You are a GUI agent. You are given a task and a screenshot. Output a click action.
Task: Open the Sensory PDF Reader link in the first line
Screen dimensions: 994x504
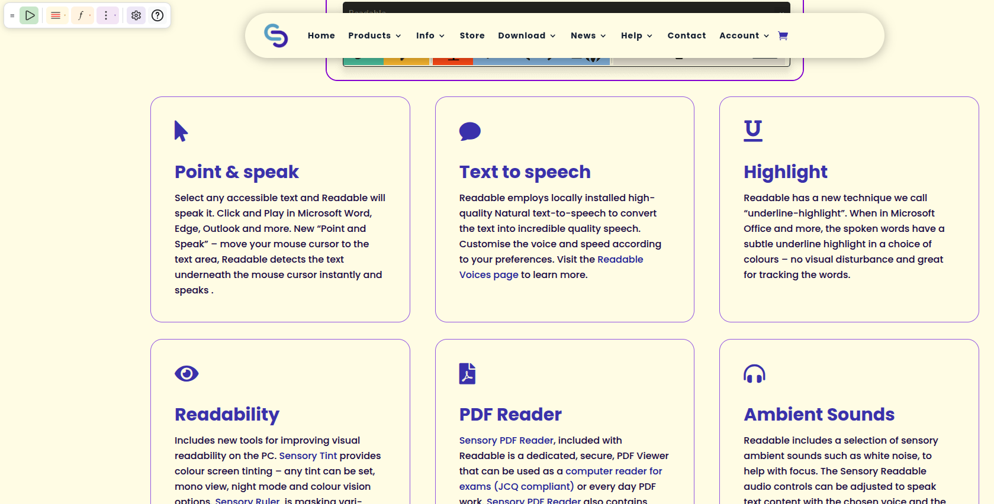(506, 440)
